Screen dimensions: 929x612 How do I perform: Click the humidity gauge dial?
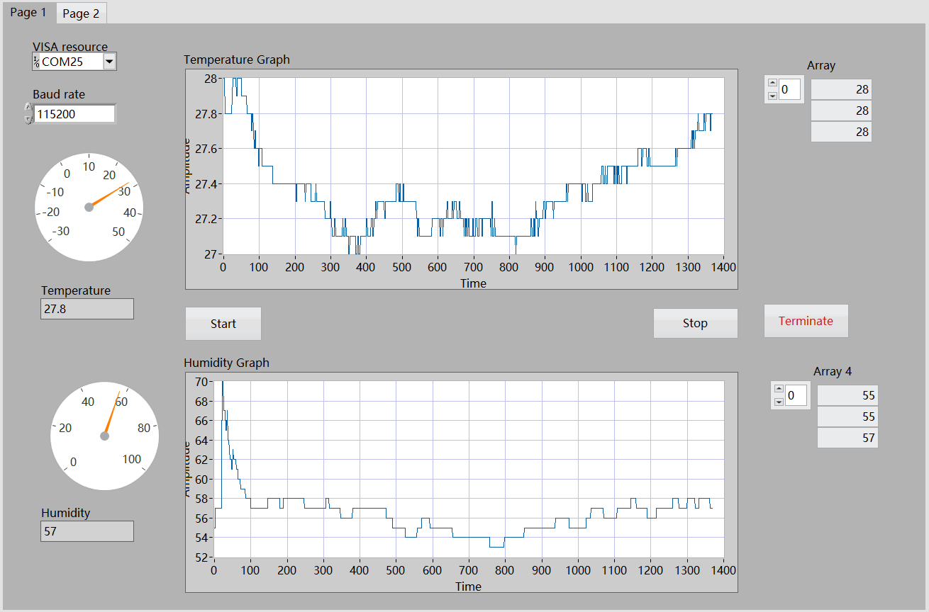tap(105, 436)
